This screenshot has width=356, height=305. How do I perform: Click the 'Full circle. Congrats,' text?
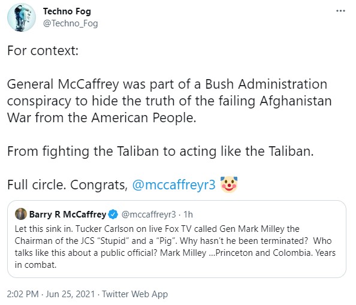pos(68,185)
